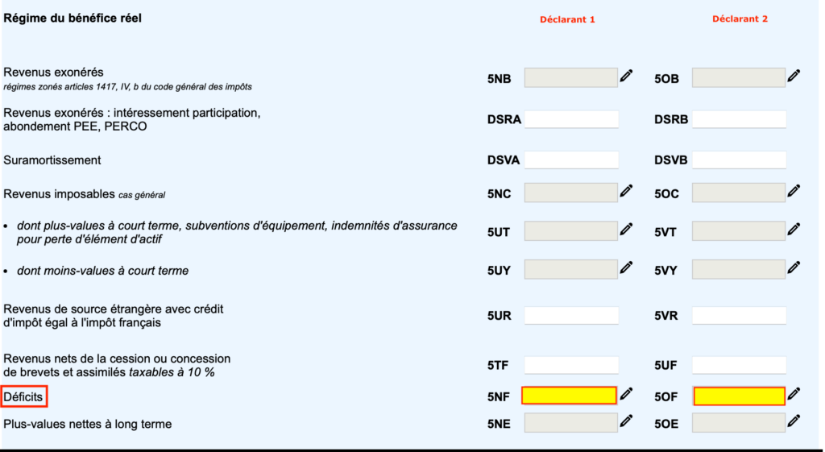The image size is (825, 452).
Task: Click the pencil icon next to 5VT
Action: [x=794, y=230]
